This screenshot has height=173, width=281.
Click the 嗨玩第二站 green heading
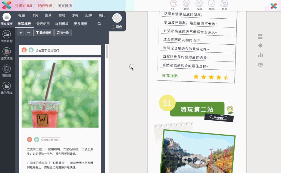coord(197,109)
